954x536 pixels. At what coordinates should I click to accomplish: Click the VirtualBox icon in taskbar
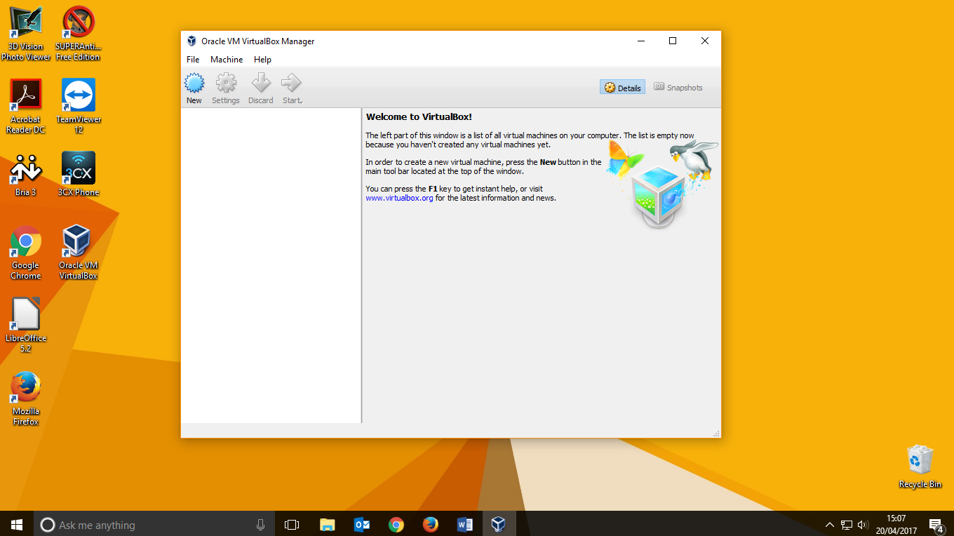pyautogui.click(x=498, y=524)
